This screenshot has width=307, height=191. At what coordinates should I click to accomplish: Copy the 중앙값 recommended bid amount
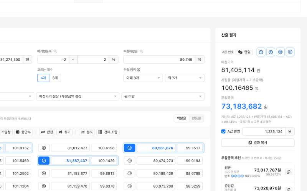289,189
